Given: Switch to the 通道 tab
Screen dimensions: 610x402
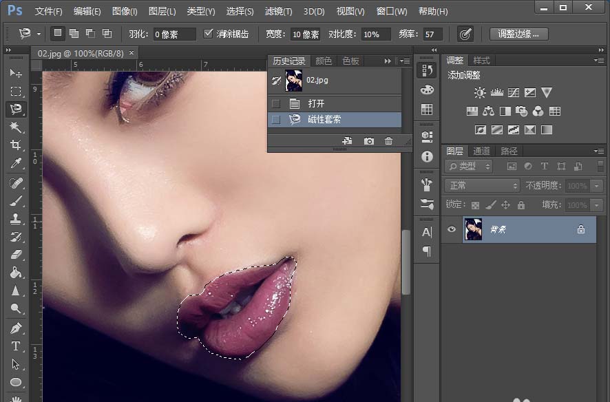Looking at the screenshot, I should 481,151.
